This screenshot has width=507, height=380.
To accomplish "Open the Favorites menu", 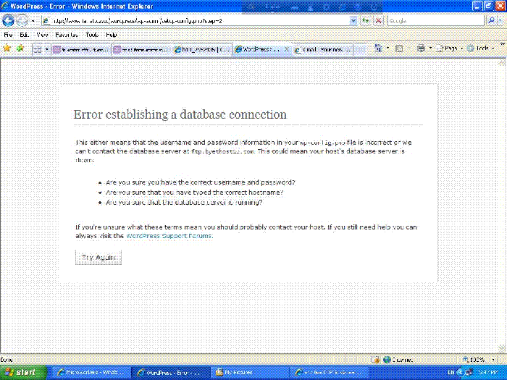I will 67,35.
